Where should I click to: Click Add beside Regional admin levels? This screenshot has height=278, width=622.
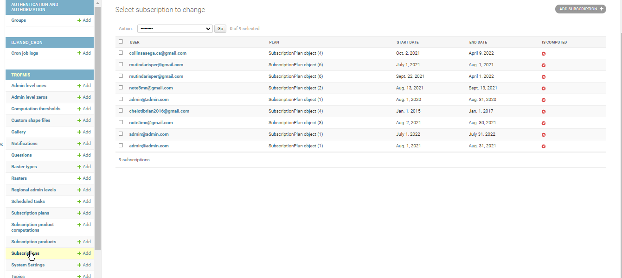tap(84, 190)
